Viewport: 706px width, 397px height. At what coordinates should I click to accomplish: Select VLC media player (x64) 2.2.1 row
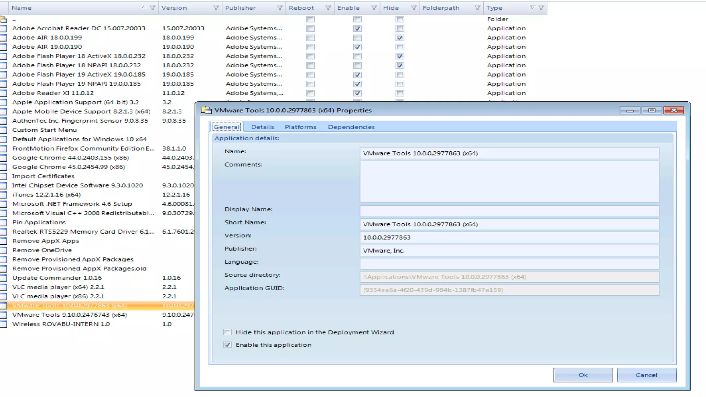[97, 287]
